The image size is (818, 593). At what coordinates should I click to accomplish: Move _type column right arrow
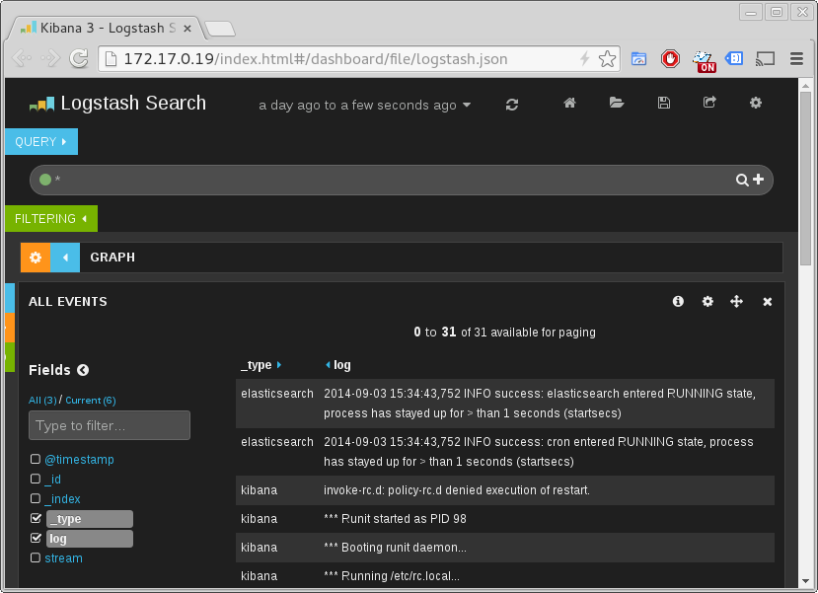[279, 364]
